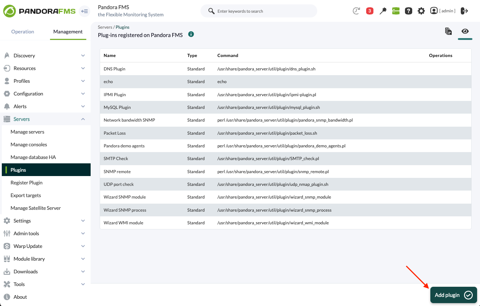
Task: Expand the Downloads menu chevron
Action: 83,272
